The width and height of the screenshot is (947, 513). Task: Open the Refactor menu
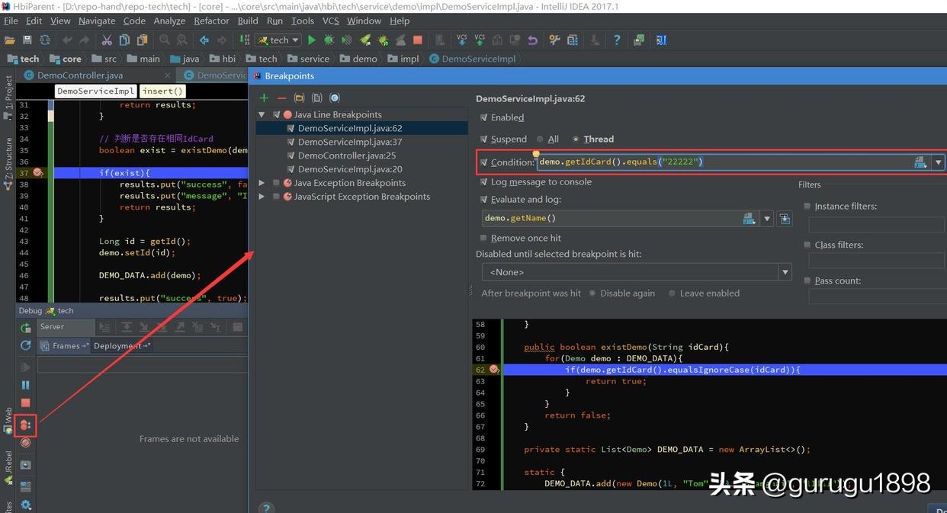[210, 21]
